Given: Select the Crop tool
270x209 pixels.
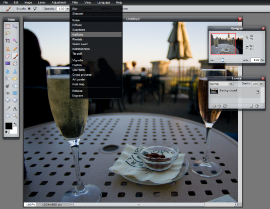Looking at the screenshot, I should tap(8, 41).
